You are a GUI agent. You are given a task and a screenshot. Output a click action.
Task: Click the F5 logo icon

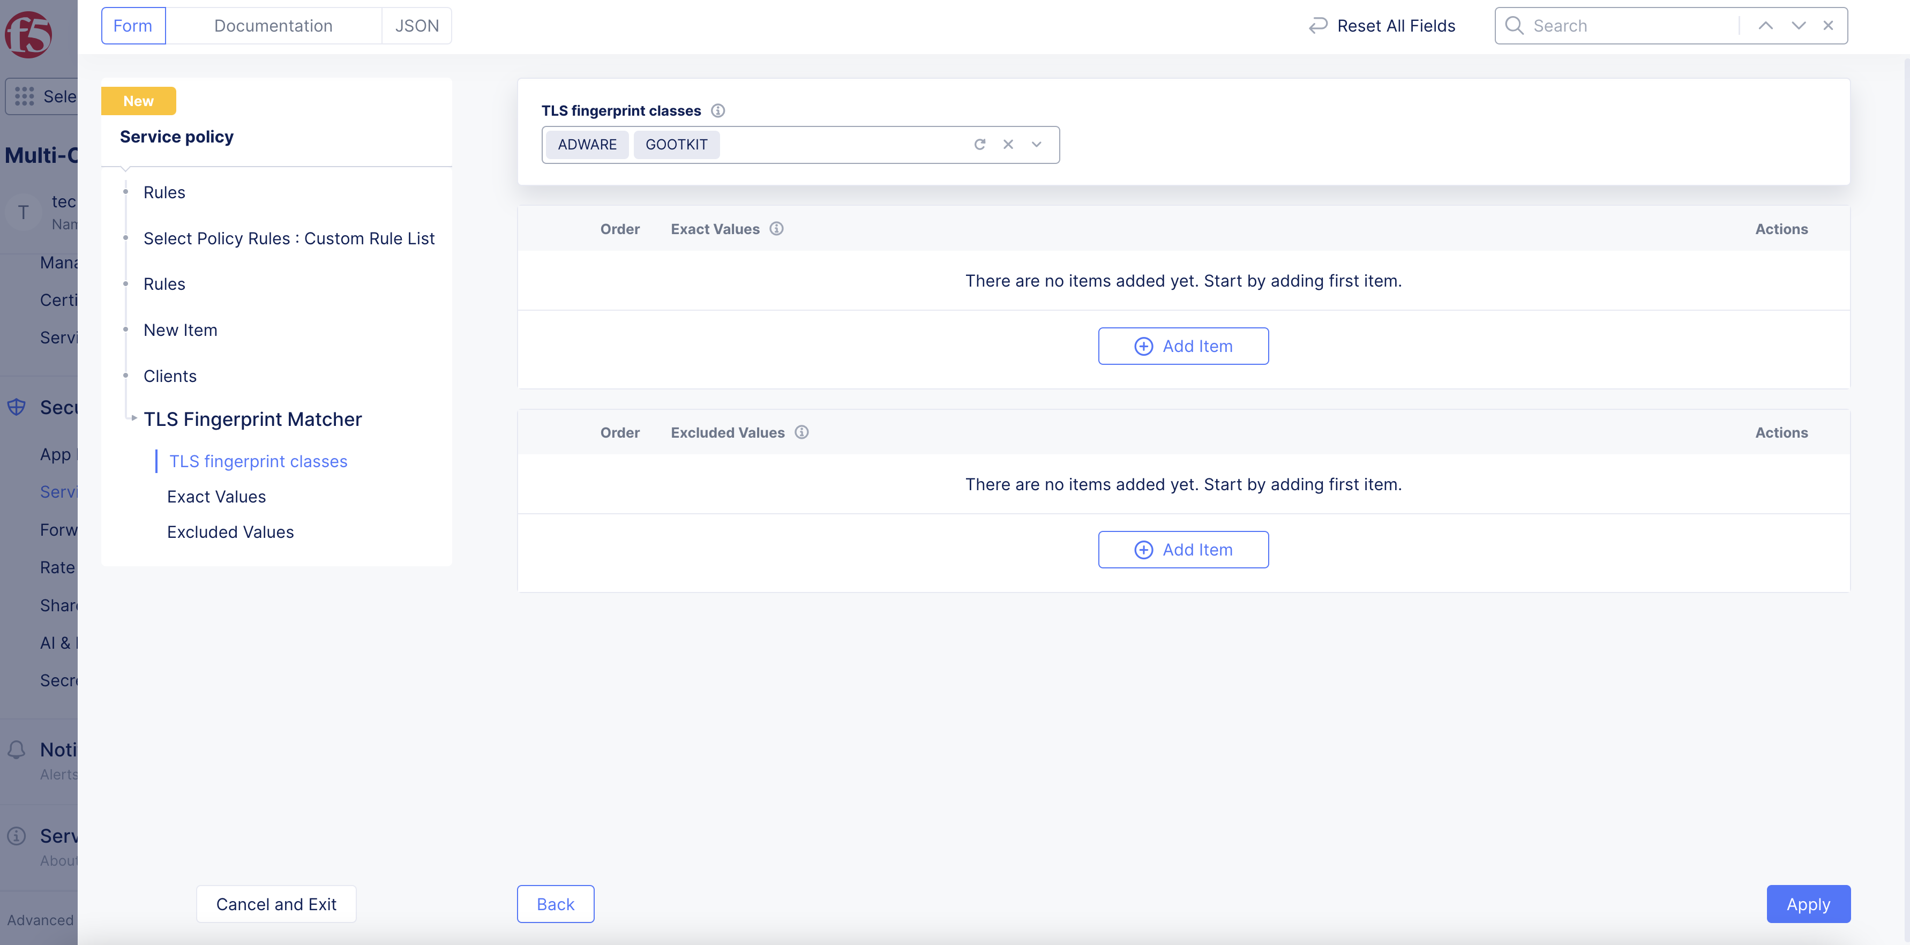[28, 34]
